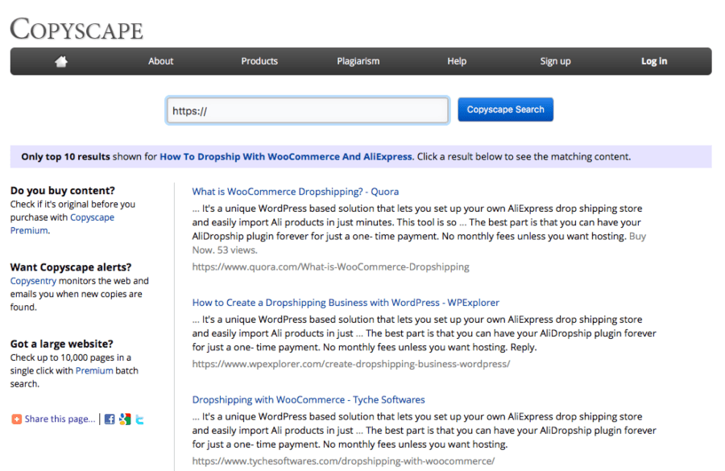The width and height of the screenshot is (725, 471).
Task: Click the Share this page link
Action: 59,419
